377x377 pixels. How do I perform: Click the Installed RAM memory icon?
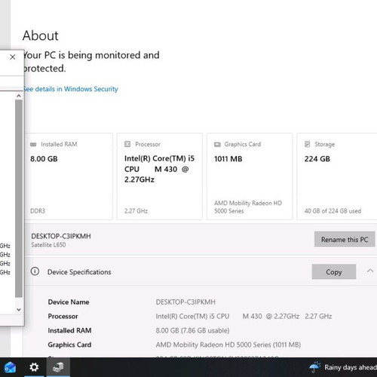click(33, 144)
